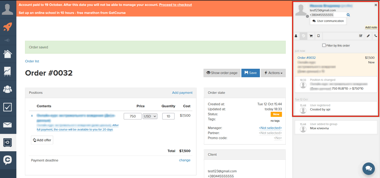Close the user side panel
Image resolution: width=380 pixels, height=178 pixels.
(376, 5)
